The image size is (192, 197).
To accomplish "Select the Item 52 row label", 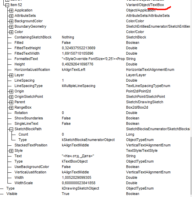I will point(16,5).
